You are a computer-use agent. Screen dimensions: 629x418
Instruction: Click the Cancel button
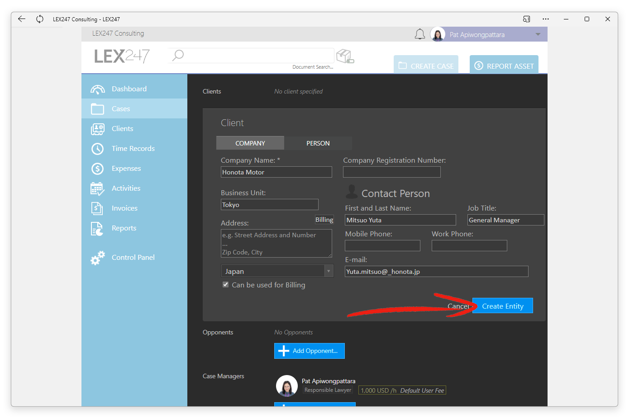(x=459, y=306)
